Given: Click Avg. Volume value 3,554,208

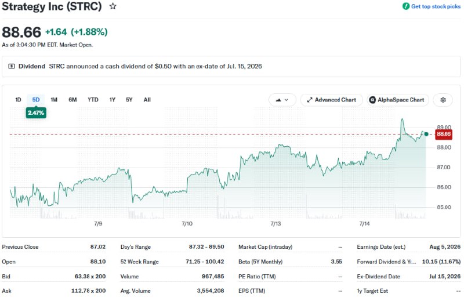Looking at the screenshot, I should click(x=211, y=291).
